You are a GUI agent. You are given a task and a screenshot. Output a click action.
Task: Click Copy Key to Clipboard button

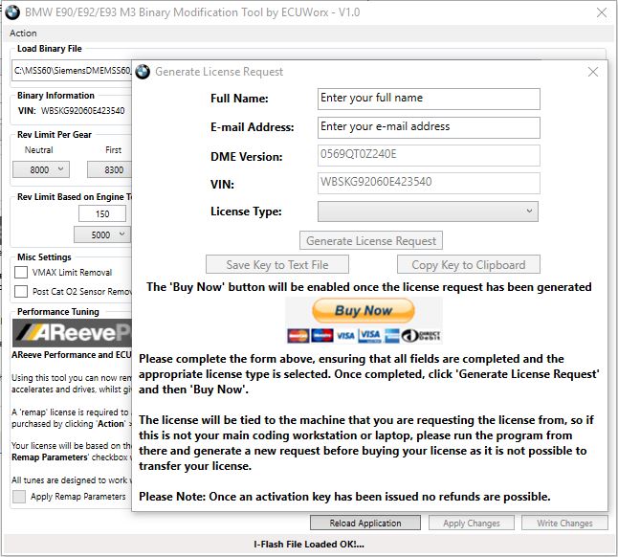click(x=469, y=264)
